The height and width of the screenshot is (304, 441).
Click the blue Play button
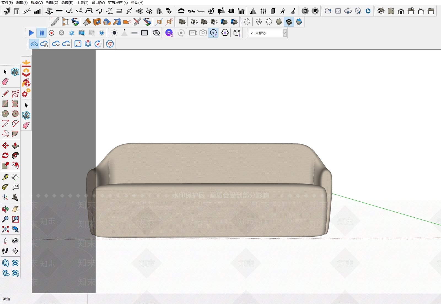(x=31, y=33)
